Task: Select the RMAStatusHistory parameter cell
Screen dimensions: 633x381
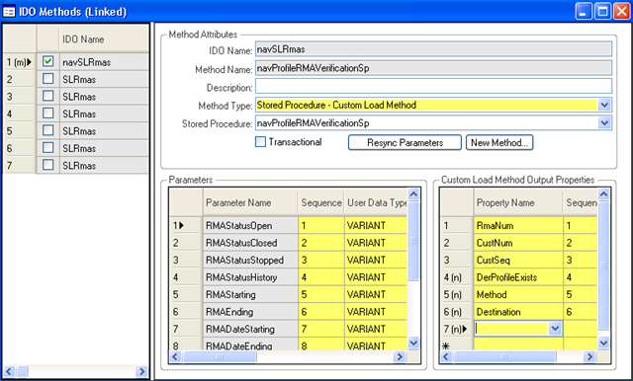Action: pos(250,277)
